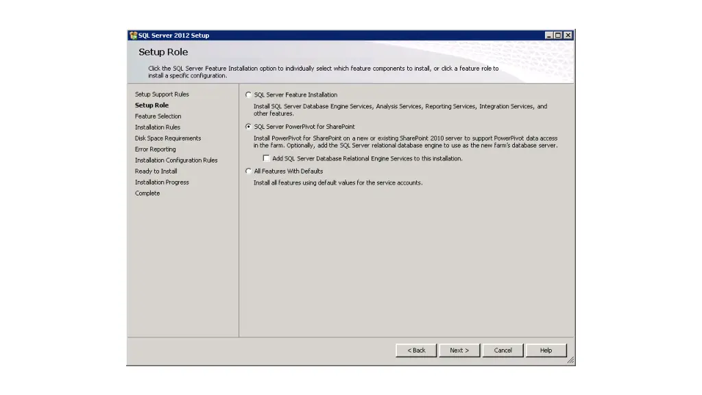
Task: Select Installation Rules step in sidebar
Action: click(157, 128)
